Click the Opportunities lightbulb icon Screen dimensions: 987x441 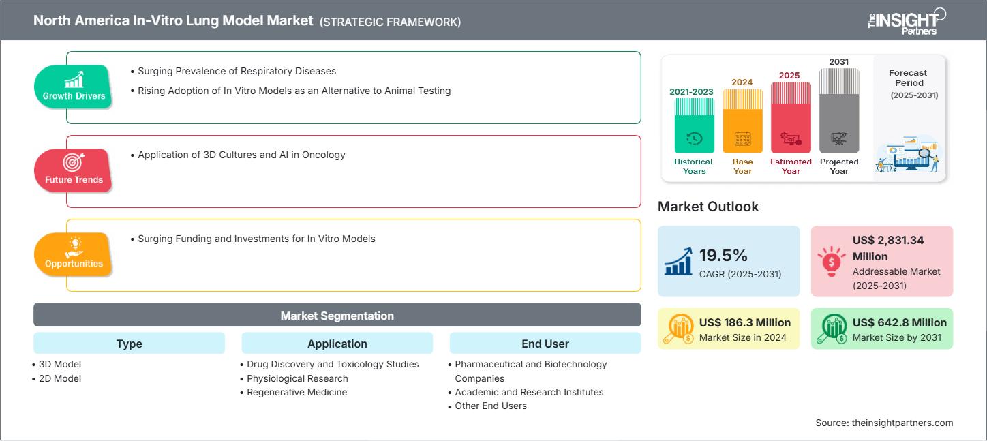point(74,246)
